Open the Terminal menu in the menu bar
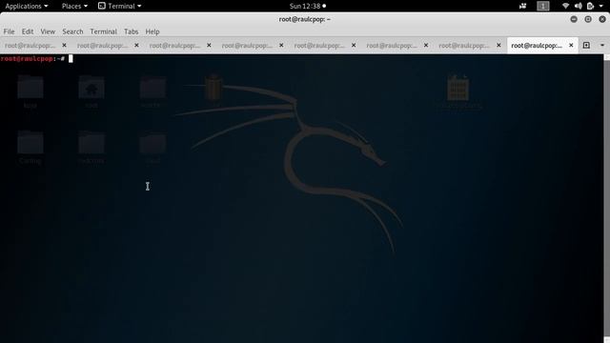This screenshot has width=610, height=343. click(104, 31)
